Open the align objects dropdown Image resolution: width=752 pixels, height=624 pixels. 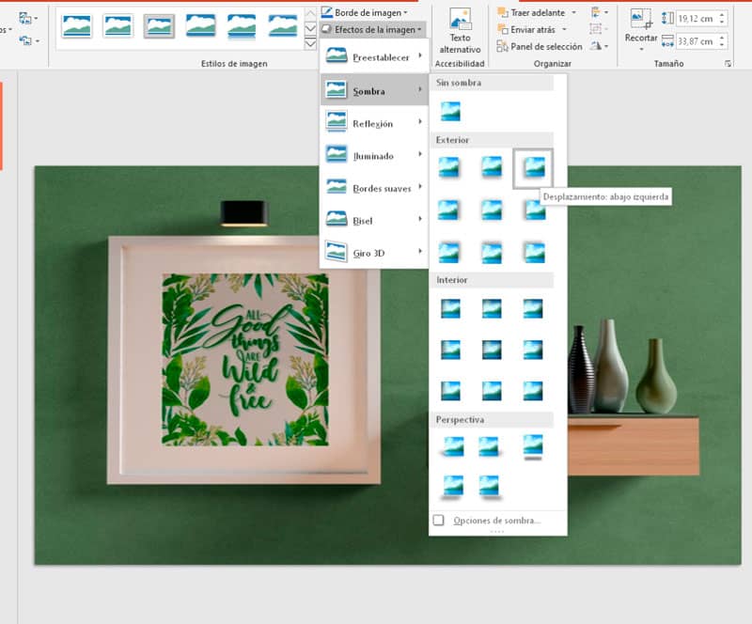pyautogui.click(x=600, y=12)
